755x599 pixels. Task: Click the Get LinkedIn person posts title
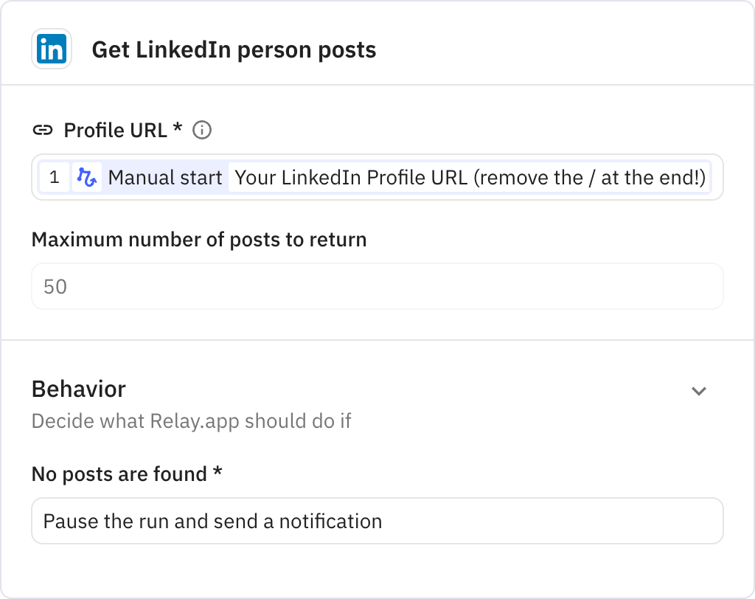(x=234, y=49)
